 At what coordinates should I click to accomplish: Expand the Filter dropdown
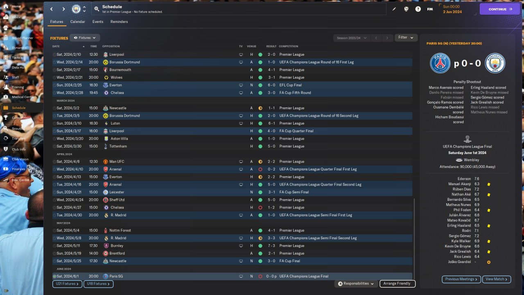pyautogui.click(x=406, y=38)
